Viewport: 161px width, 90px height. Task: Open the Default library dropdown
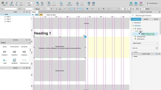pyautogui.click(x=15, y=43)
